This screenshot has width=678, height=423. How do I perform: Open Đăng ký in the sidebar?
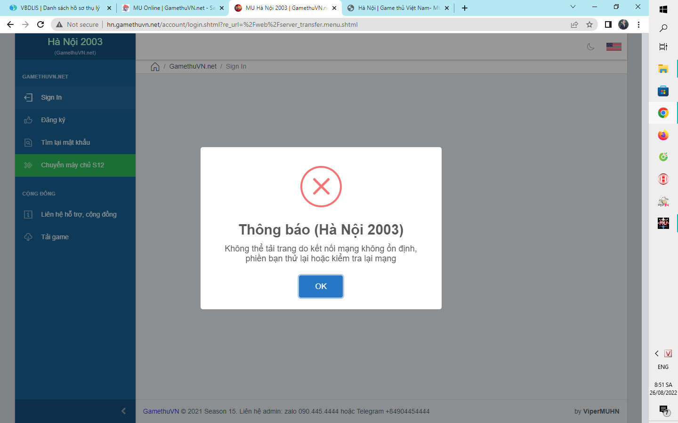click(53, 120)
